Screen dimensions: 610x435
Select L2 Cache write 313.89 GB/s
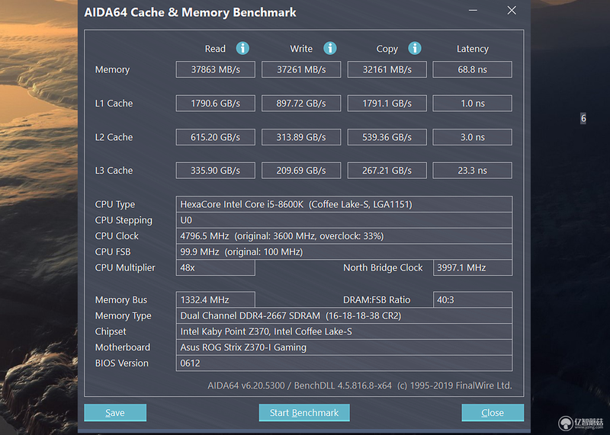point(301,137)
